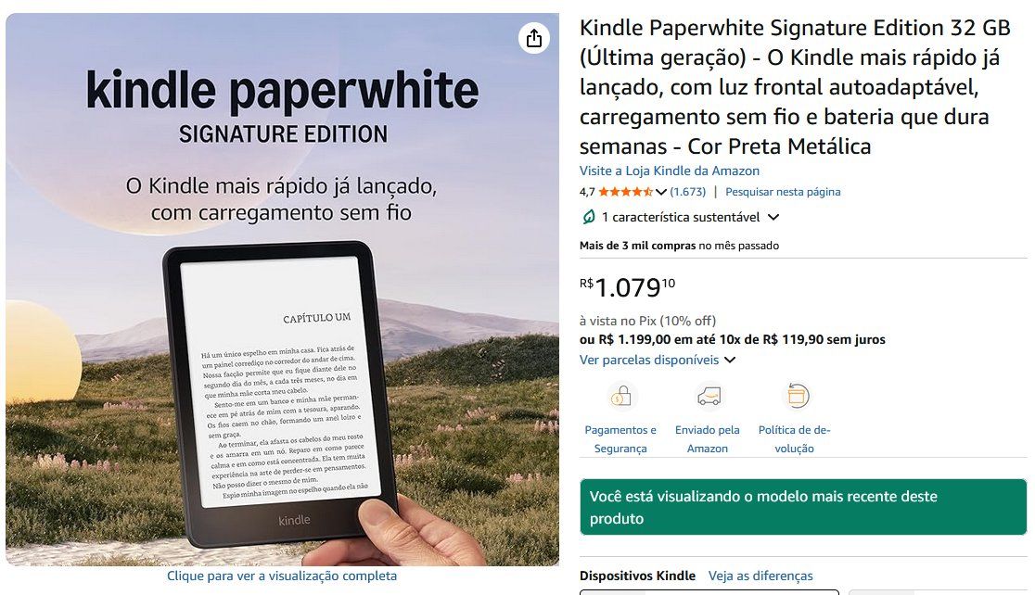The image size is (1035, 595).
Task: Click the Enviado pela Amazon truck icon
Action: [x=709, y=396]
